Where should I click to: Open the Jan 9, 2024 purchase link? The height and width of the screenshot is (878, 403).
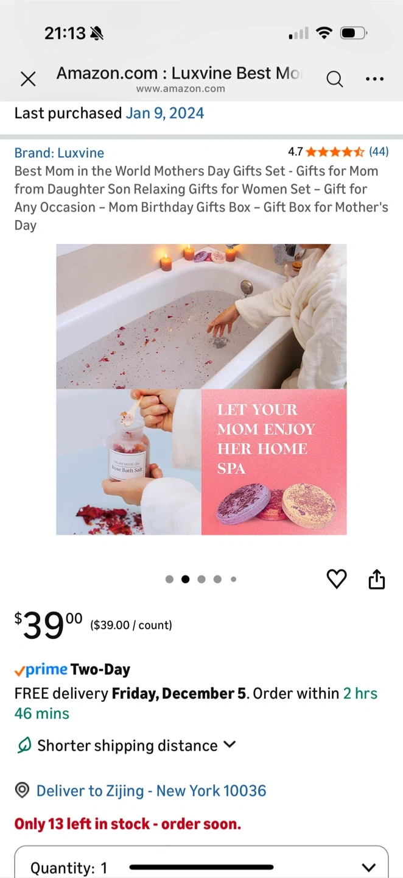point(165,113)
